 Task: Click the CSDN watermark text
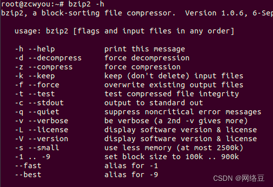[x=239, y=178]
